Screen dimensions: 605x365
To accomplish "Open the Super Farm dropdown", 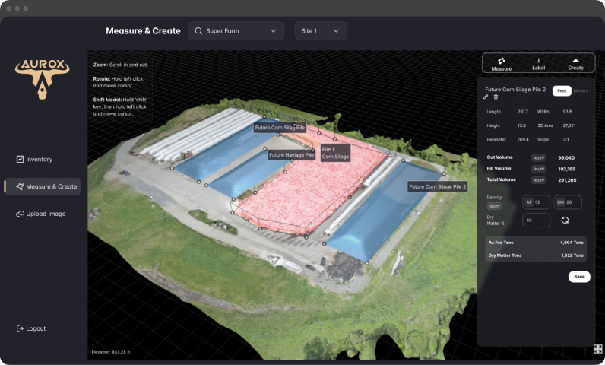I will coord(236,31).
